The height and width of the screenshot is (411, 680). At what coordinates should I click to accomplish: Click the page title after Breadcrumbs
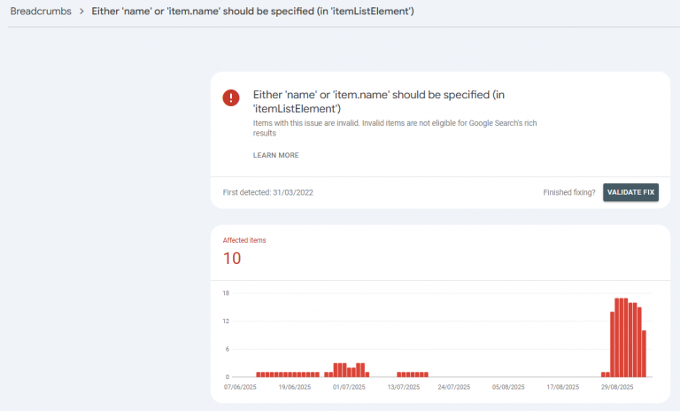tap(252, 12)
